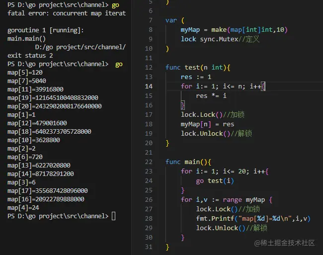Click terminal output 'map[1]=1'

(21, 115)
